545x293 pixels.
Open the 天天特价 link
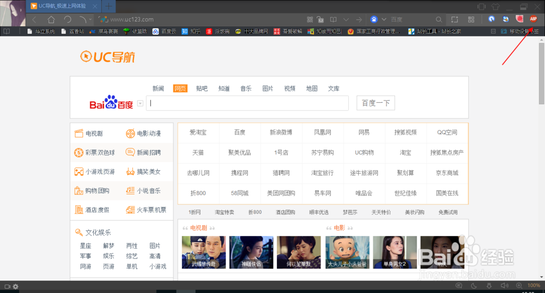point(381,212)
